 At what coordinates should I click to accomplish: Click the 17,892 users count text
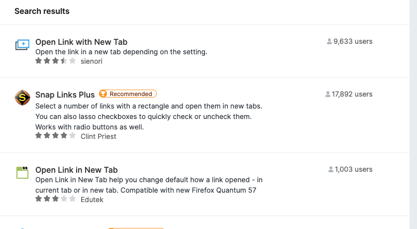coord(352,94)
